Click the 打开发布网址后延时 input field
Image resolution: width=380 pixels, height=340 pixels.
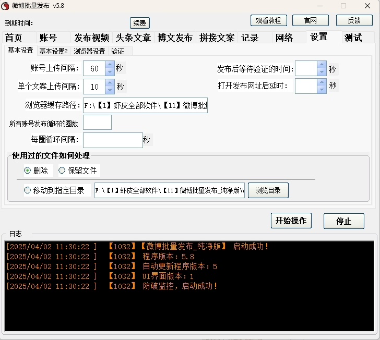click(306, 86)
